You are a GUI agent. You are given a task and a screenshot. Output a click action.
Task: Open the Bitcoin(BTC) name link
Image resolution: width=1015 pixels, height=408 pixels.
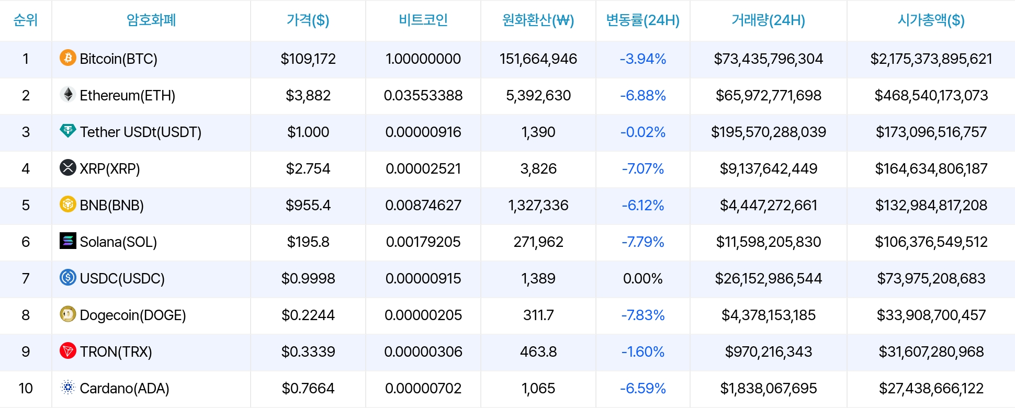tap(119, 59)
